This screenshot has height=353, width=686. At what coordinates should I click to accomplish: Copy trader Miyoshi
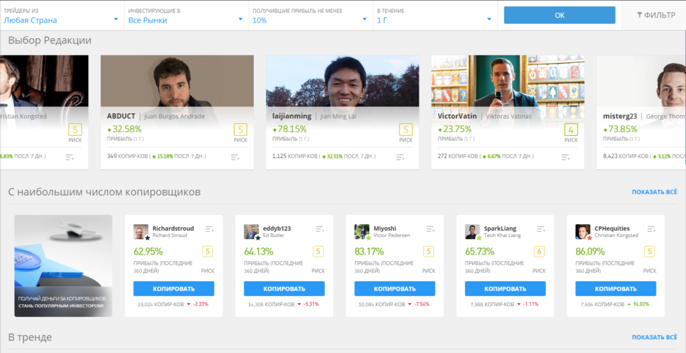point(395,289)
